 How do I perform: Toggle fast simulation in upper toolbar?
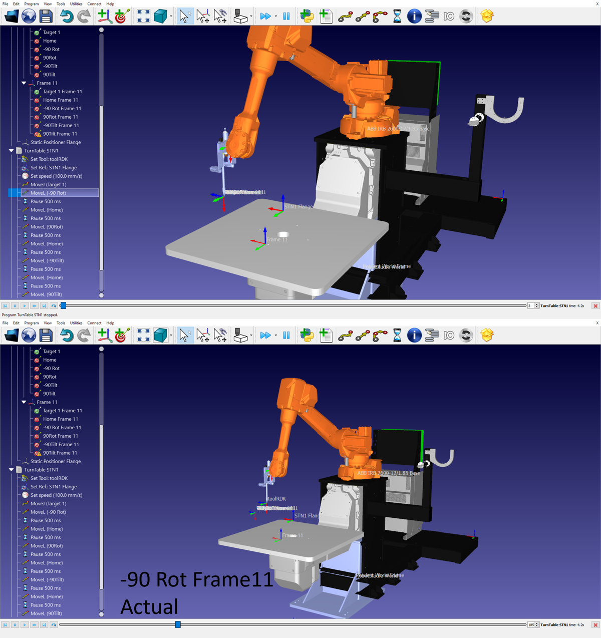(x=265, y=17)
